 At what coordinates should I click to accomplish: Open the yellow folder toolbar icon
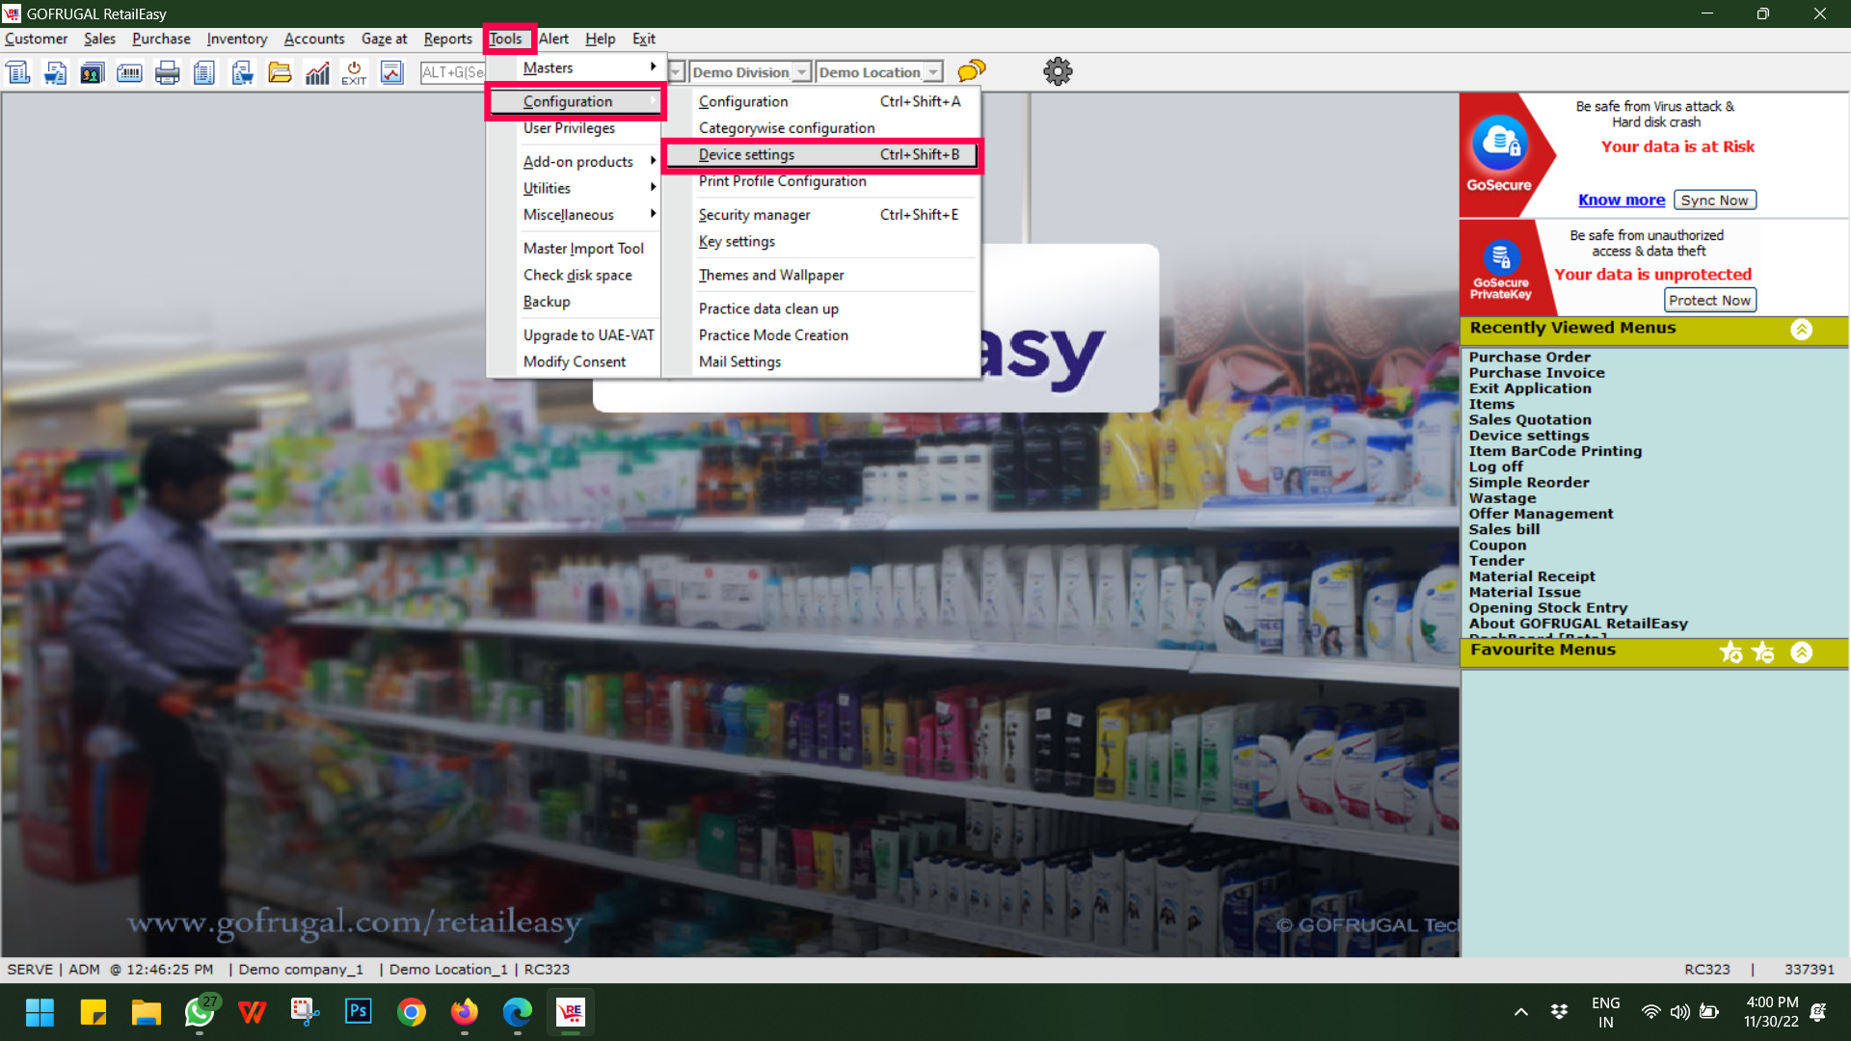pyautogui.click(x=280, y=72)
